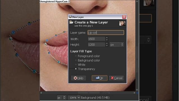Open Help for the New Layer dialog
The height and width of the screenshot is (101, 179).
click(x=78, y=78)
